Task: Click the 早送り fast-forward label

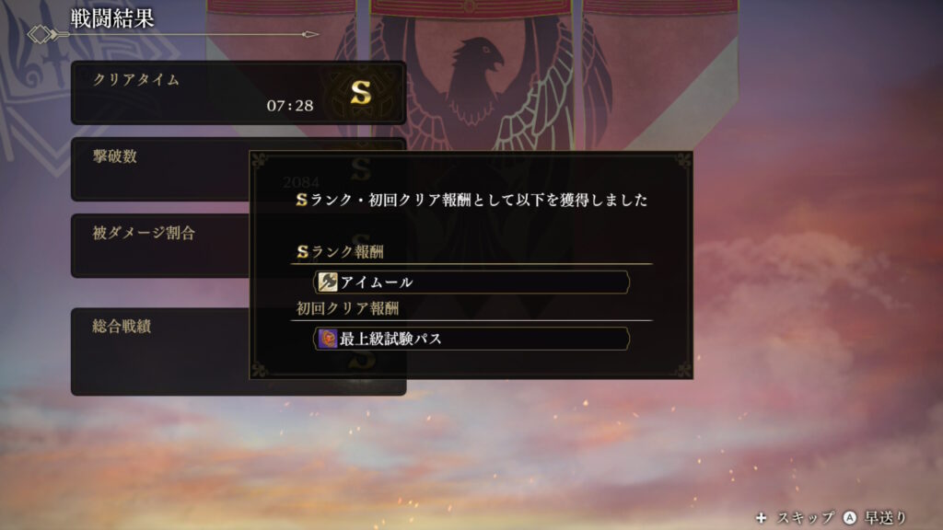Action: point(885,517)
